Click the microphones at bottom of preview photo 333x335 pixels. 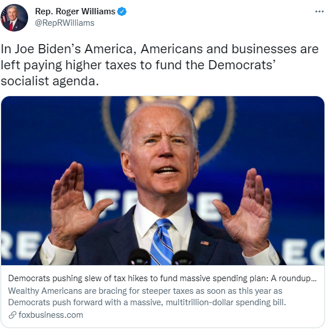point(162,257)
